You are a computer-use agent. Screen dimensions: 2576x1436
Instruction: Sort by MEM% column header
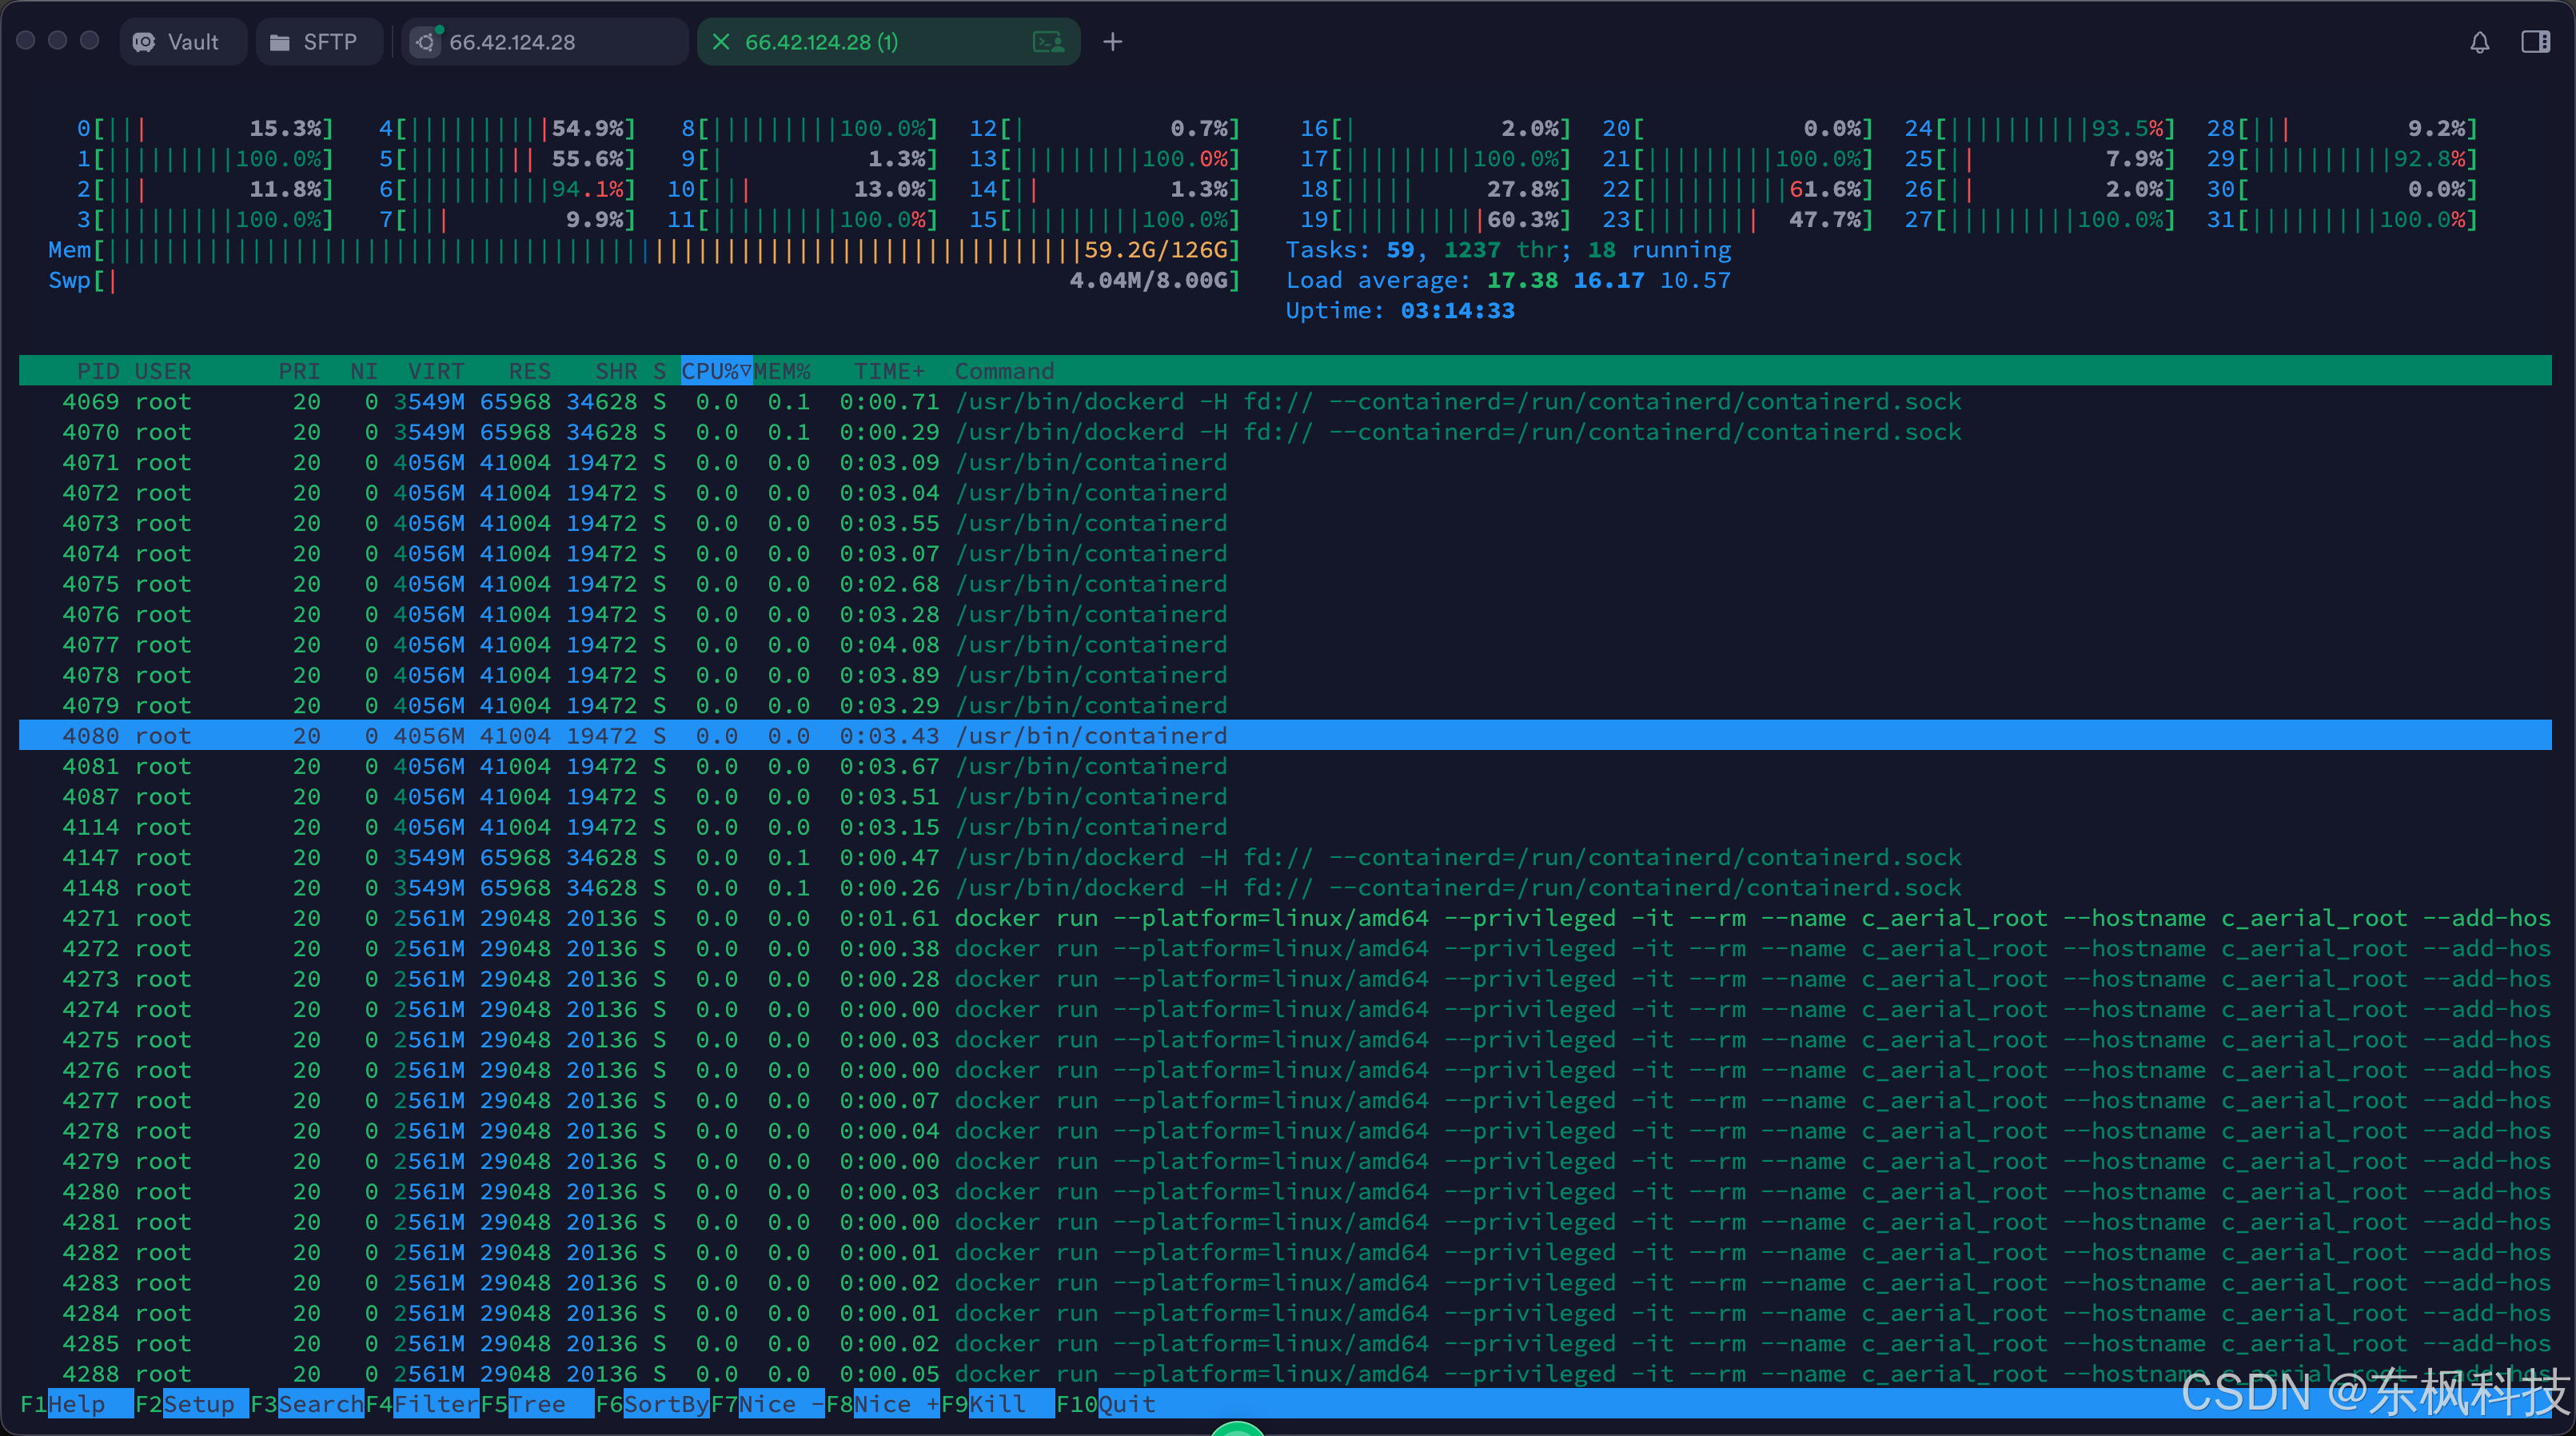[x=782, y=371]
